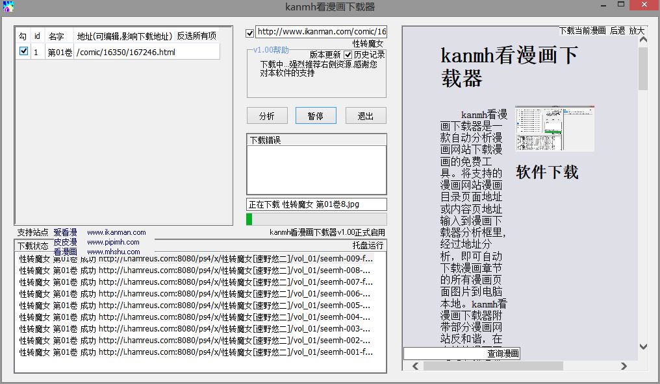Click the 退出 exit button
Image resolution: width=660 pixels, height=384 pixels.
pos(366,115)
